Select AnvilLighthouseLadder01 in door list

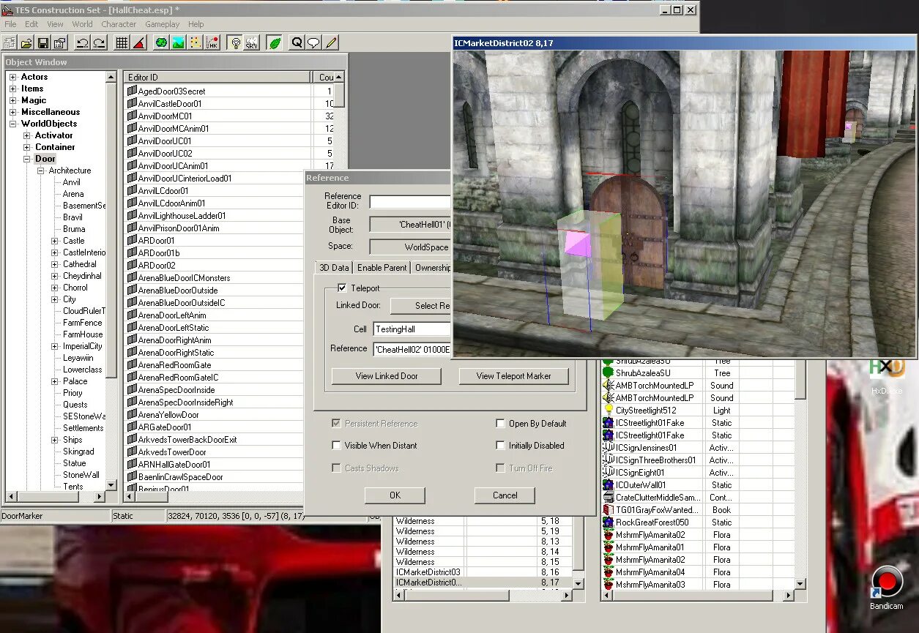pyautogui.click(x=182, y=216)
